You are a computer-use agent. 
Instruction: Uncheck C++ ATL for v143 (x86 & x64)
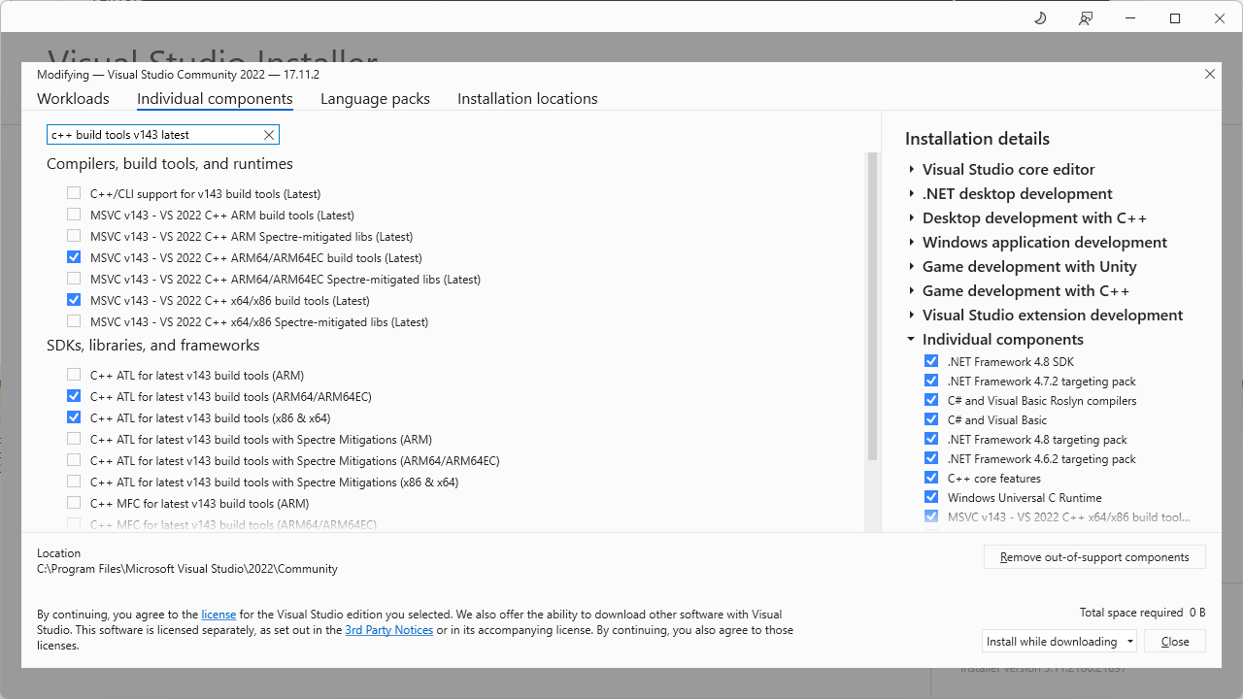click(74, 418)
